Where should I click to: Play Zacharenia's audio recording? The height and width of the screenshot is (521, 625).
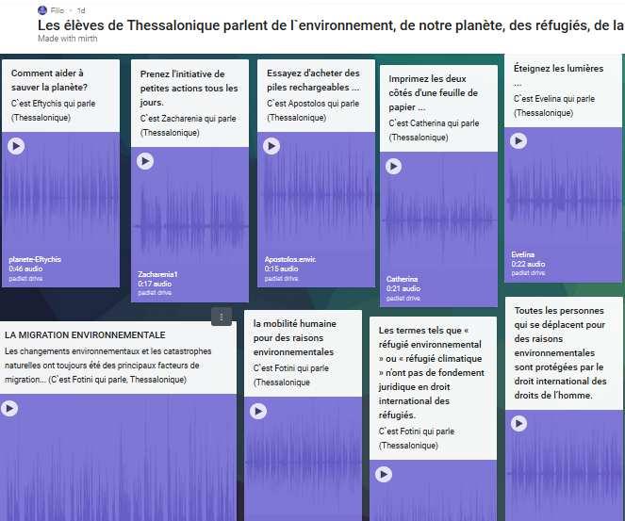pos(145,161)
